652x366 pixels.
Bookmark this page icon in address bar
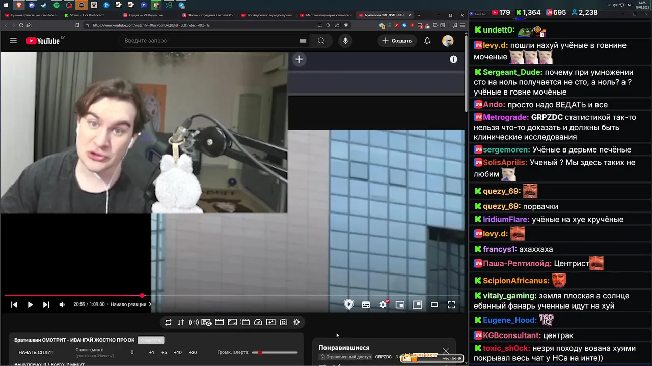click(77, 25)
